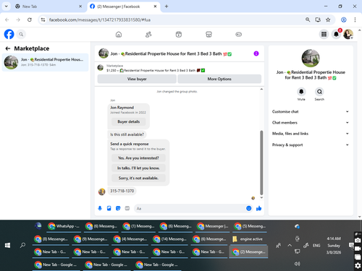Click purple conversation info icon
The height and width of the screenshot is (271, 362).
click(x=256, y=53)
